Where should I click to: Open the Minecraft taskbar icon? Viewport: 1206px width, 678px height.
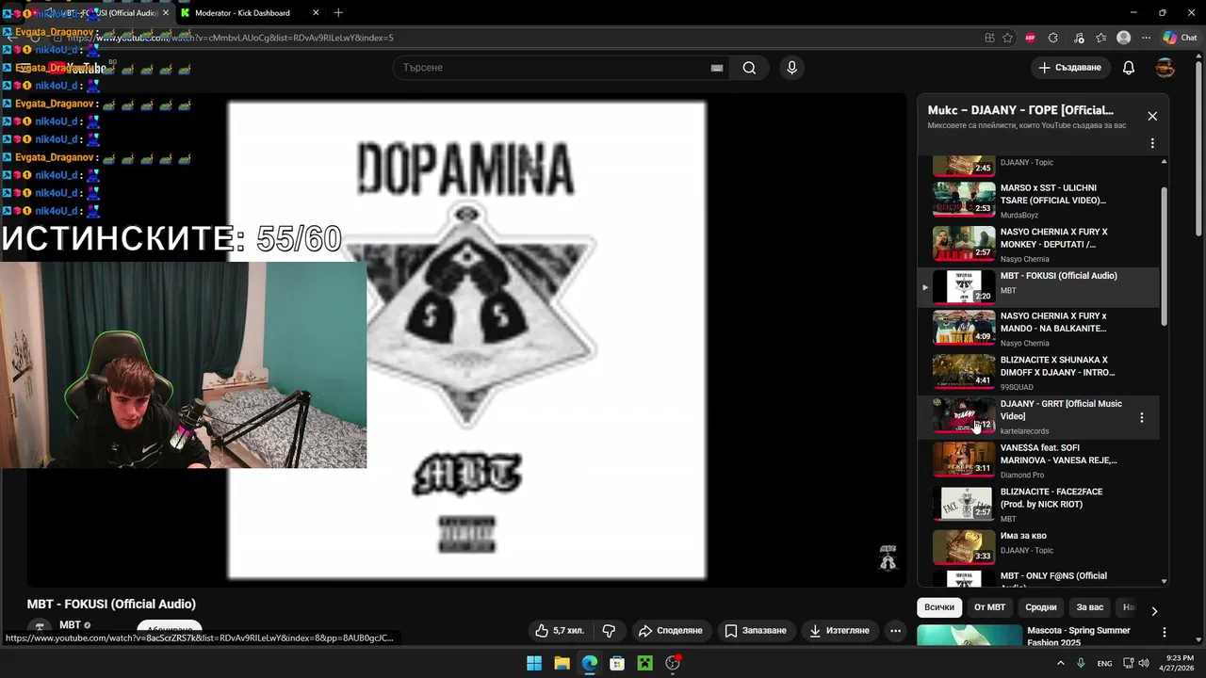click(644, 663)
